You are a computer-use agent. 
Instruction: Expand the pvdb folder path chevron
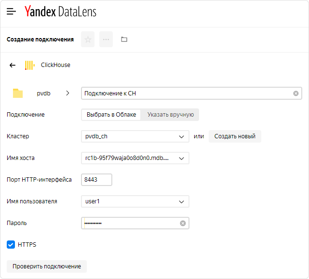point(67,93)
